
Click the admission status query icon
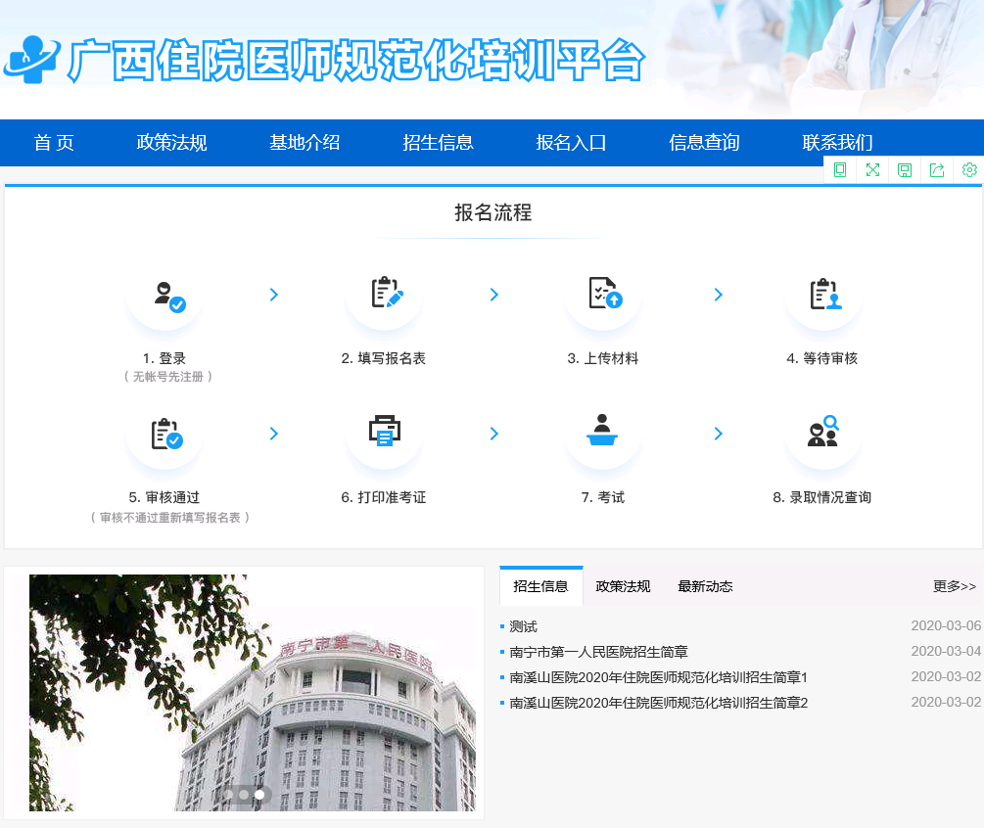[x=822, y=432]
